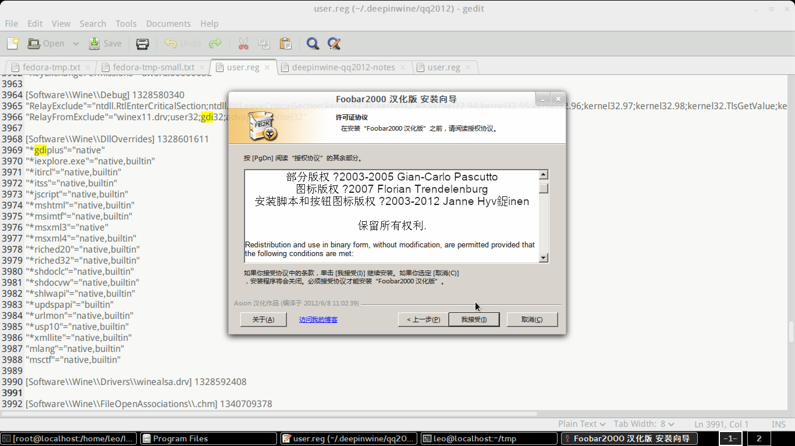
Task: Click the Redo arrow icon
Action: click(215, 44)
